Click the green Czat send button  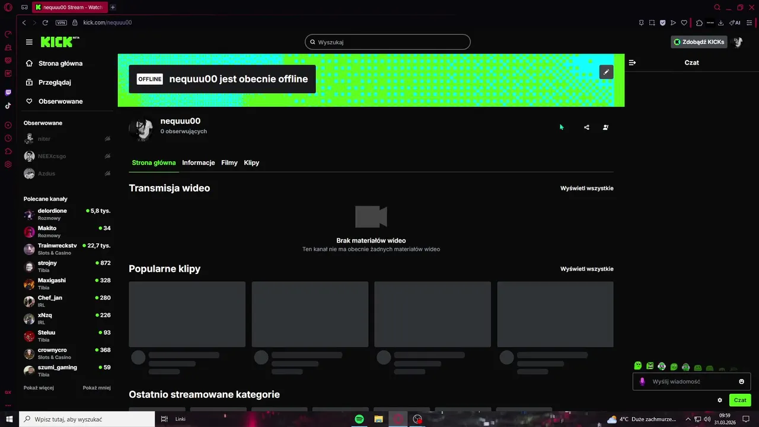coord(740,400)
